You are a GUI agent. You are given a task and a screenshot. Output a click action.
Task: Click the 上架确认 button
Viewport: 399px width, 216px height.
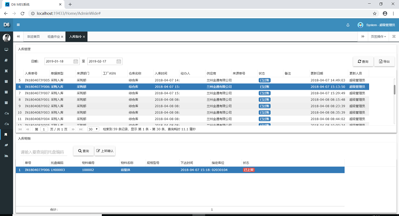(x=105, y=151)
